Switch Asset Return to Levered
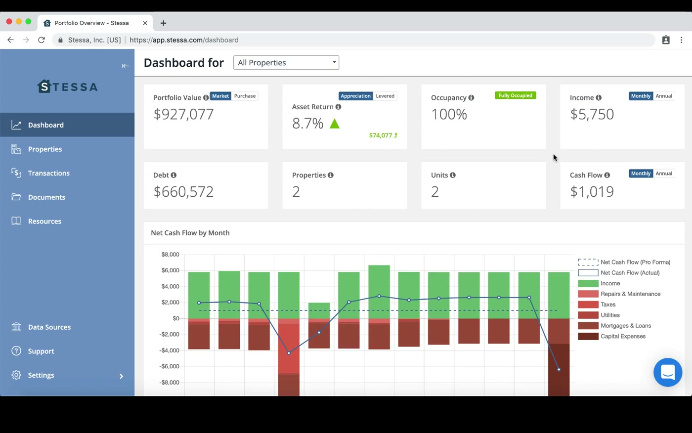Viewport: 692px width, 433px height. (385, 96)
